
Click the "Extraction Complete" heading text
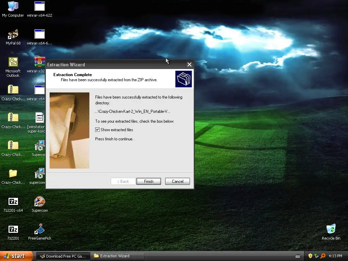pos(73,75)
